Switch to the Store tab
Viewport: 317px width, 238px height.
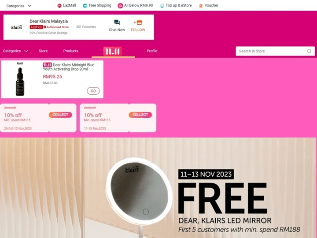pos(43,51)
